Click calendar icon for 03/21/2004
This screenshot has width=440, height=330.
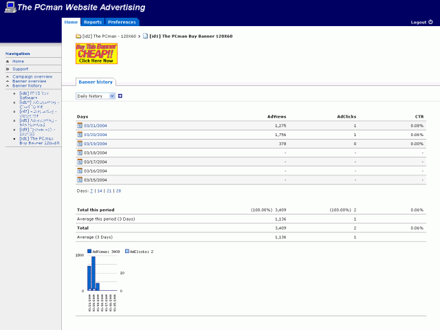(80, 125)
